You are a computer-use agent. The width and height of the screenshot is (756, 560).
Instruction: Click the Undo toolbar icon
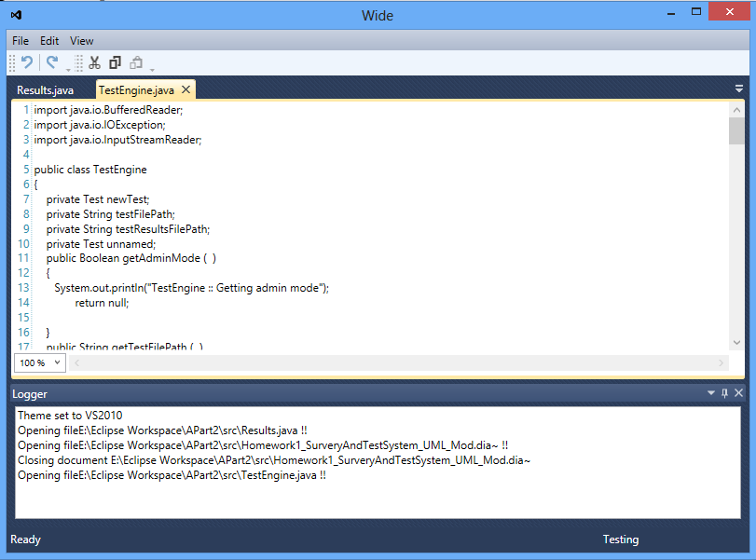[27, 62]
